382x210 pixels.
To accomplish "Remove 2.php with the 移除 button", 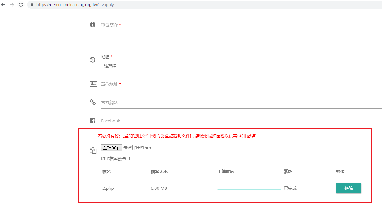I will pyautogui.click(x=349, y=188).
